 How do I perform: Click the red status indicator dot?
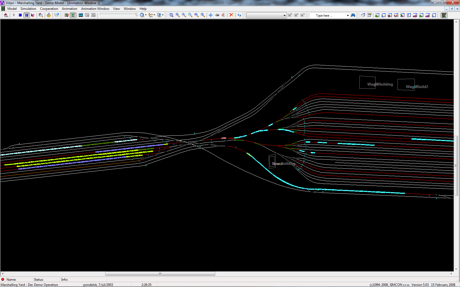pos(3,279)
